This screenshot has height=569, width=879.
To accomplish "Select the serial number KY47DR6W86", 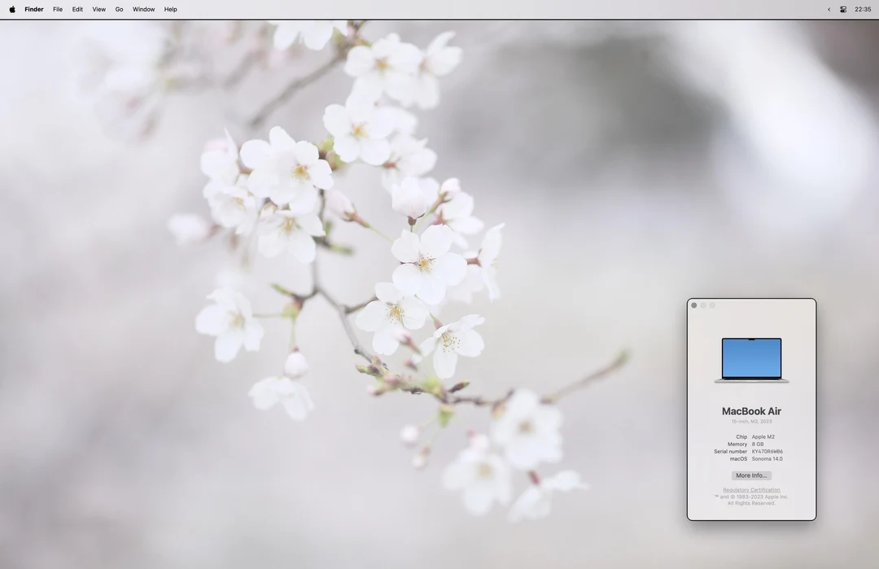I will [766, 451].
